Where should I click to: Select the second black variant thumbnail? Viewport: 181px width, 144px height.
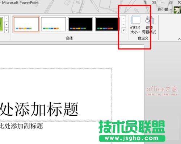(x=108, y=24)
